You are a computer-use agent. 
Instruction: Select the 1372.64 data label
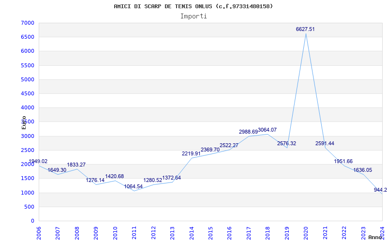tap(172, 178)
